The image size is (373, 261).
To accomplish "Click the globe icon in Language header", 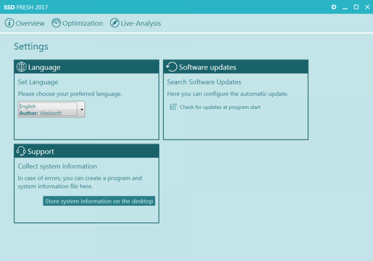I will [21, 67].
